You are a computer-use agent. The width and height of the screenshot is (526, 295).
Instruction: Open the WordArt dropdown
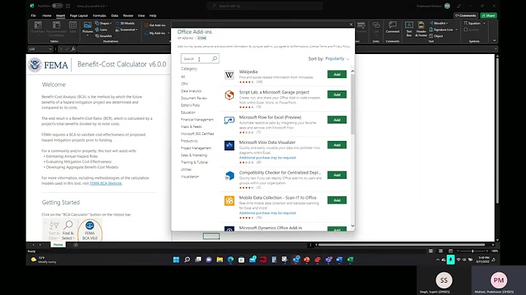click(x=439, y=23)
